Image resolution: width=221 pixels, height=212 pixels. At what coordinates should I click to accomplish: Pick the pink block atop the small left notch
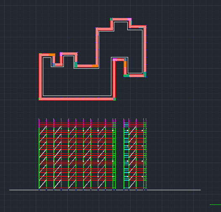(x=61, y=54)
